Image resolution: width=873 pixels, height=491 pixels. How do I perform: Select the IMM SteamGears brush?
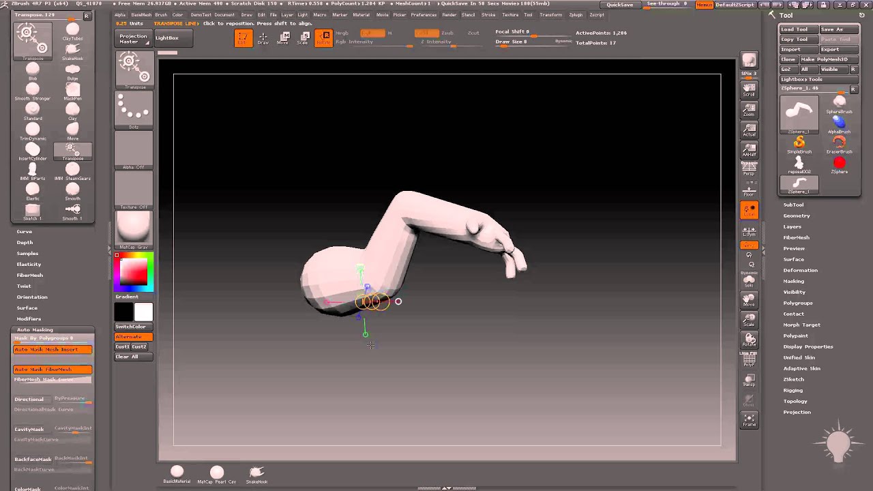click(72, 170)
